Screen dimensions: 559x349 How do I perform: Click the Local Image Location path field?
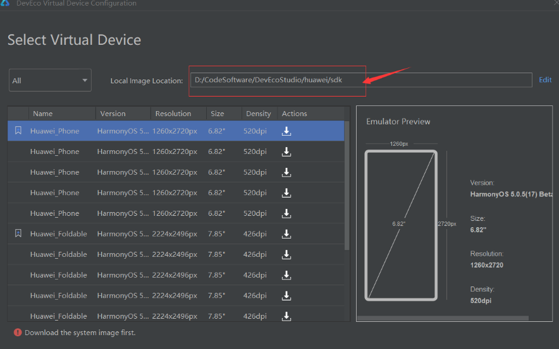point(360,80)
